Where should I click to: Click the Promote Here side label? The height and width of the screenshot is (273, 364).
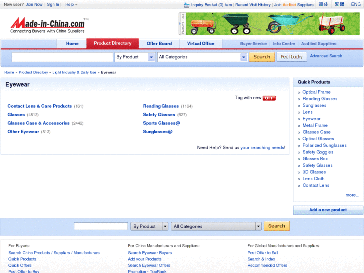pyautogui.click(x=182, y=24)
